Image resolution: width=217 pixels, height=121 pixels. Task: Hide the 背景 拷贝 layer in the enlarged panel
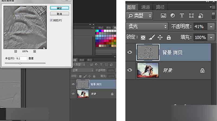(130, 52)
